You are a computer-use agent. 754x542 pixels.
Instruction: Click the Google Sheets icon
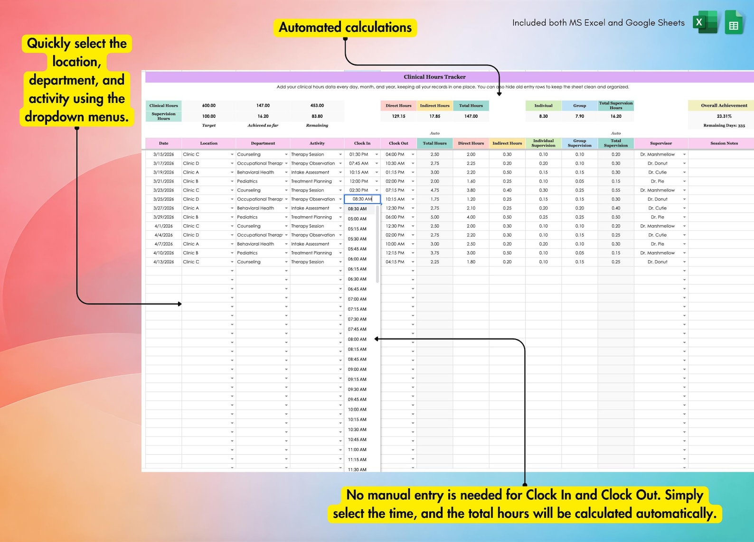pyautogui.click(x=734, y=22)
